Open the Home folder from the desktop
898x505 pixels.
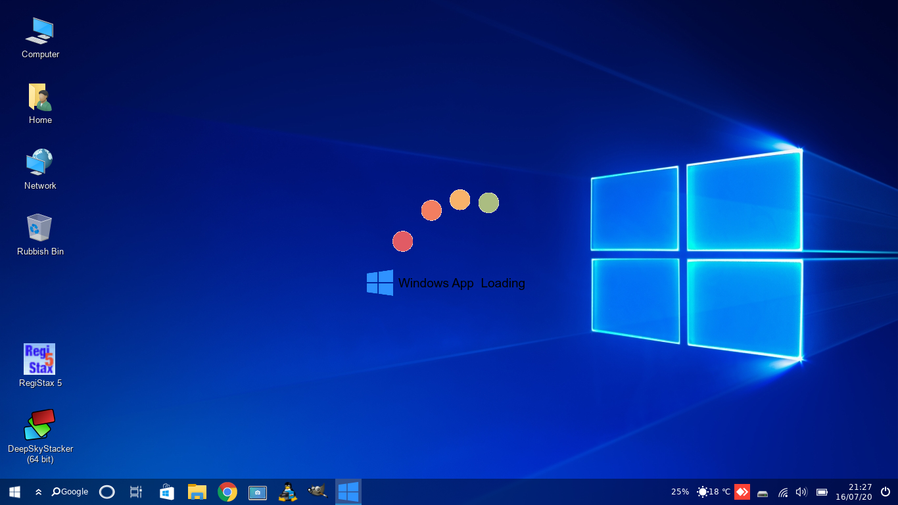(39, 95)
